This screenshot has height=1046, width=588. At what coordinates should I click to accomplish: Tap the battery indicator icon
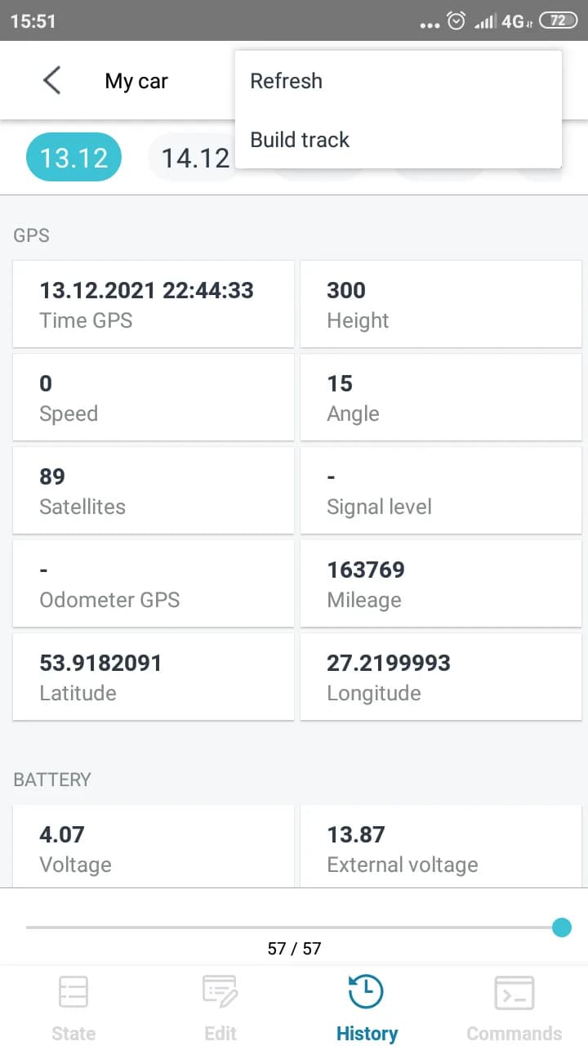pos(558,21)
